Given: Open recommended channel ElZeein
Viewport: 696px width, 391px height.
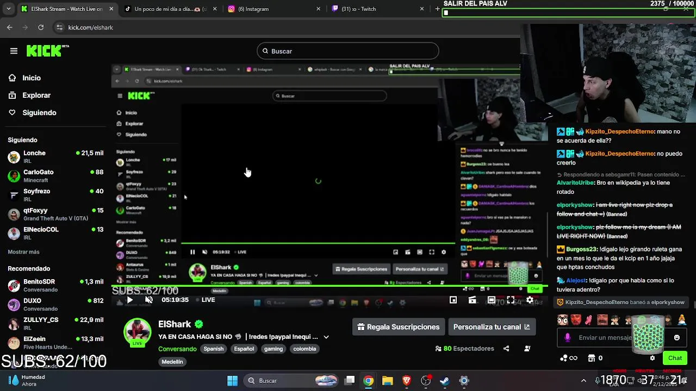Looking at the screenshot, I should pyautogui.click(x=55, y=343).
